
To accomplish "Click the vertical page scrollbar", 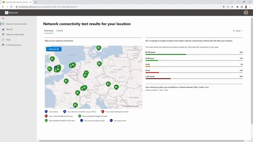I will tap(252, 71).
